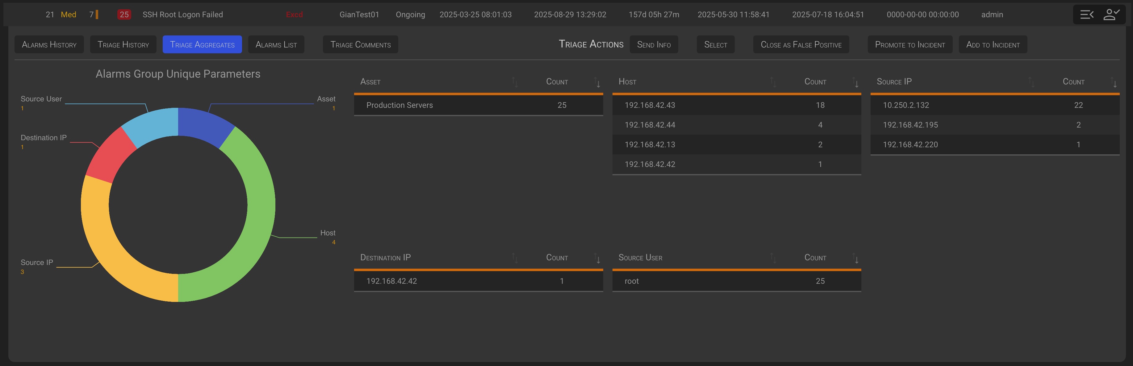
Task: Sort Asset table by Asset name arrow
Action: (x=515, y=82)
